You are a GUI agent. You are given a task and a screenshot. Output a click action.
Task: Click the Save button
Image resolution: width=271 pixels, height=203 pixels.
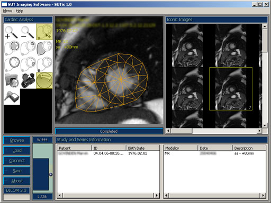(17, 171)
